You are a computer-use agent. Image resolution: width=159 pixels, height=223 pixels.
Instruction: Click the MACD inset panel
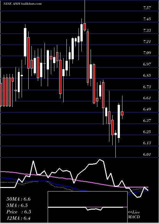tap(87, 207)
